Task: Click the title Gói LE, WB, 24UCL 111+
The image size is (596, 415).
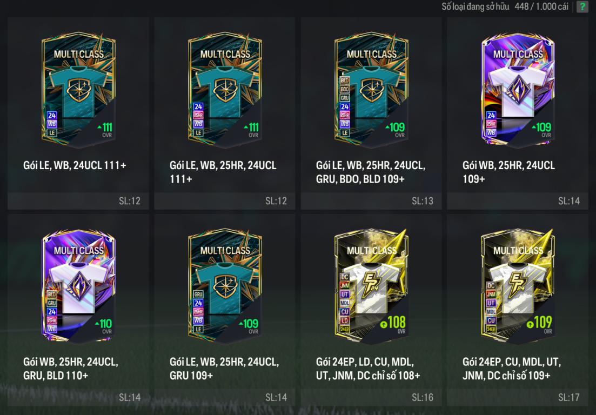Action: click(x=75, y=165)
